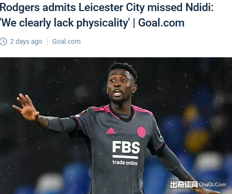Click the white underline bar below FBS
The height and width of the screenshot is (194, 232).
click(125, 157)
